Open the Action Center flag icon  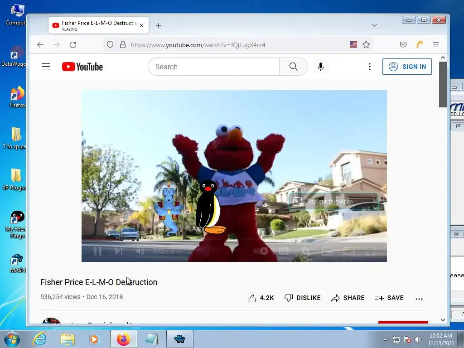pyautogui.click(x=407, y=339)
